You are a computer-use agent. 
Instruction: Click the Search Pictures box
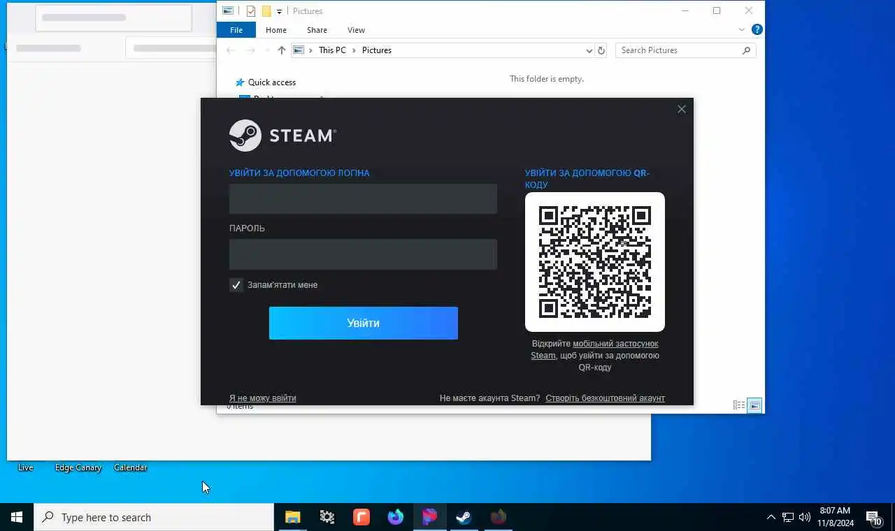[x=685, y=50]
